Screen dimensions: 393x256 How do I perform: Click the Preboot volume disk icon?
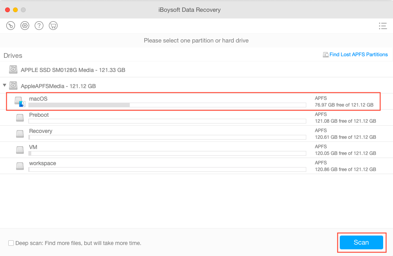20,118
